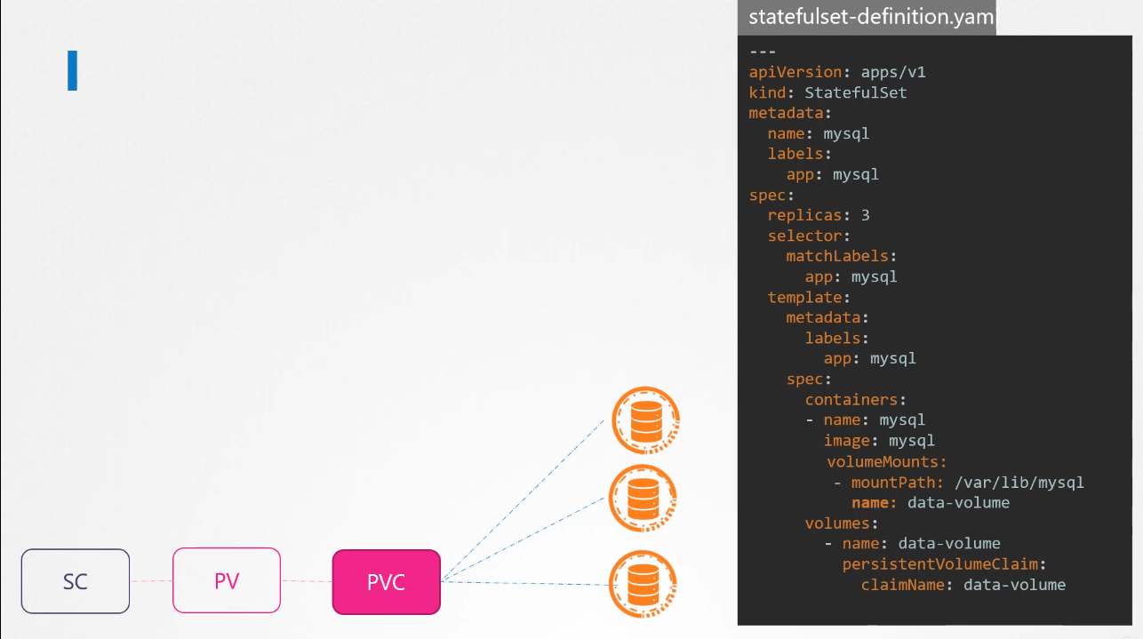Select the pink PVC box
Viewport: 1143px width, 639px height.
pos(387,582)
